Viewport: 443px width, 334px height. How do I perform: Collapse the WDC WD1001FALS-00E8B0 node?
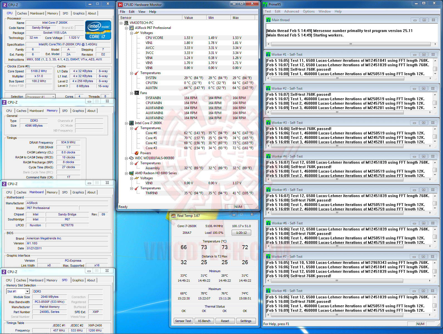(126, 158)
